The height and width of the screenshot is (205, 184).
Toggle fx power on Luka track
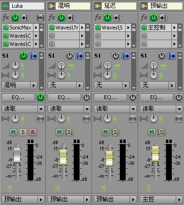[x=15, y=17]
